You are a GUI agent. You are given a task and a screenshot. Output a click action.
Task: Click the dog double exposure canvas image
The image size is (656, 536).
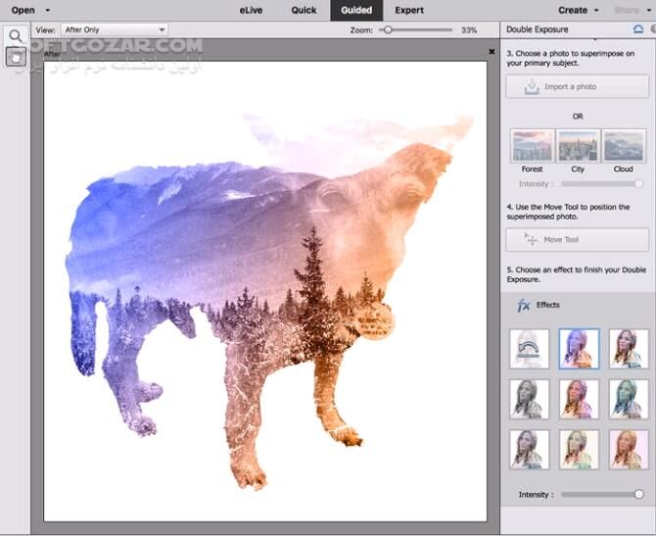(265, 291)
